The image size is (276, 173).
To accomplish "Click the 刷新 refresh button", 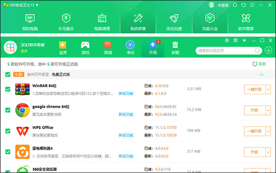I will 259,64.
